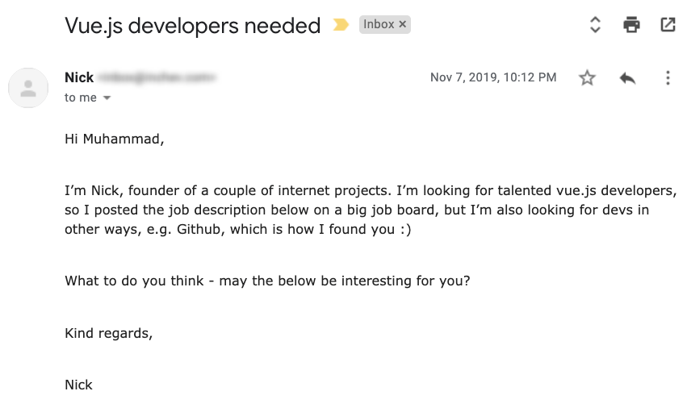
Task: Reply to Nick with the arrow icon
Action: point(627,78)
